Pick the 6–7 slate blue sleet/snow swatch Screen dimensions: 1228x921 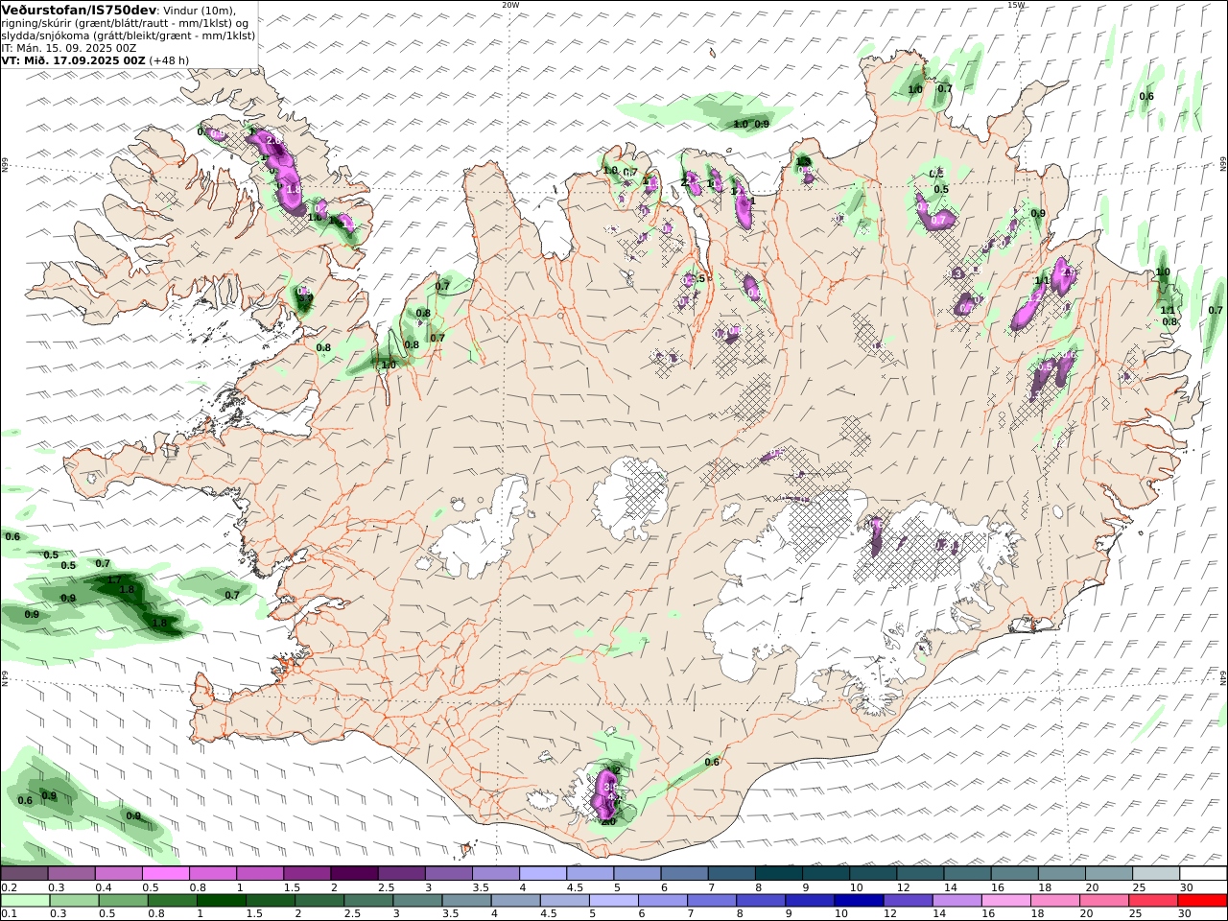(x=684, y=873)
